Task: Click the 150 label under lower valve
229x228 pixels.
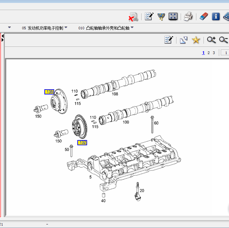Action: (x=58, y=141)
